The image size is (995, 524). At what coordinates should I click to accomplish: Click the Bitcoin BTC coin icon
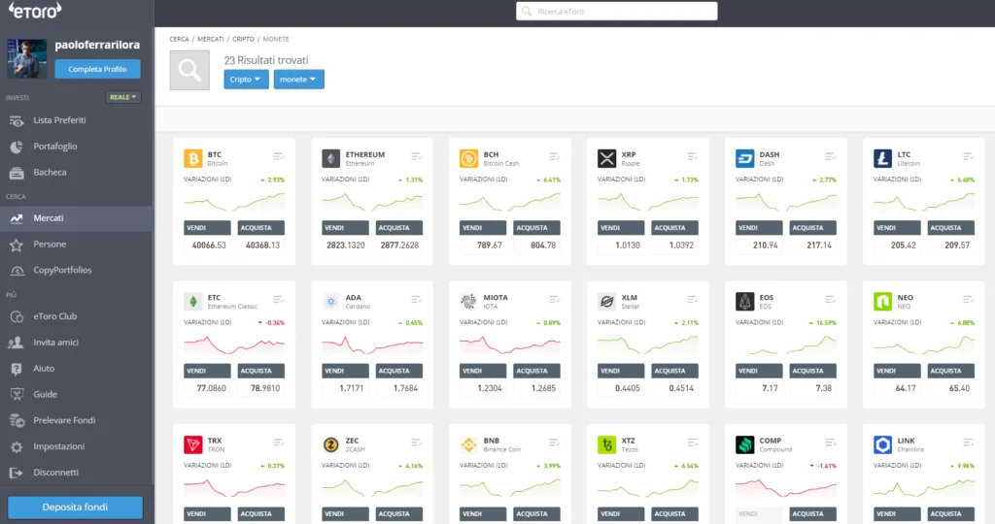click(x=193, y=158)
